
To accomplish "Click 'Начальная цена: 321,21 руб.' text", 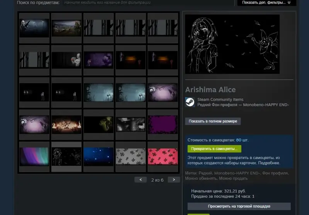I will click(218, 191).
